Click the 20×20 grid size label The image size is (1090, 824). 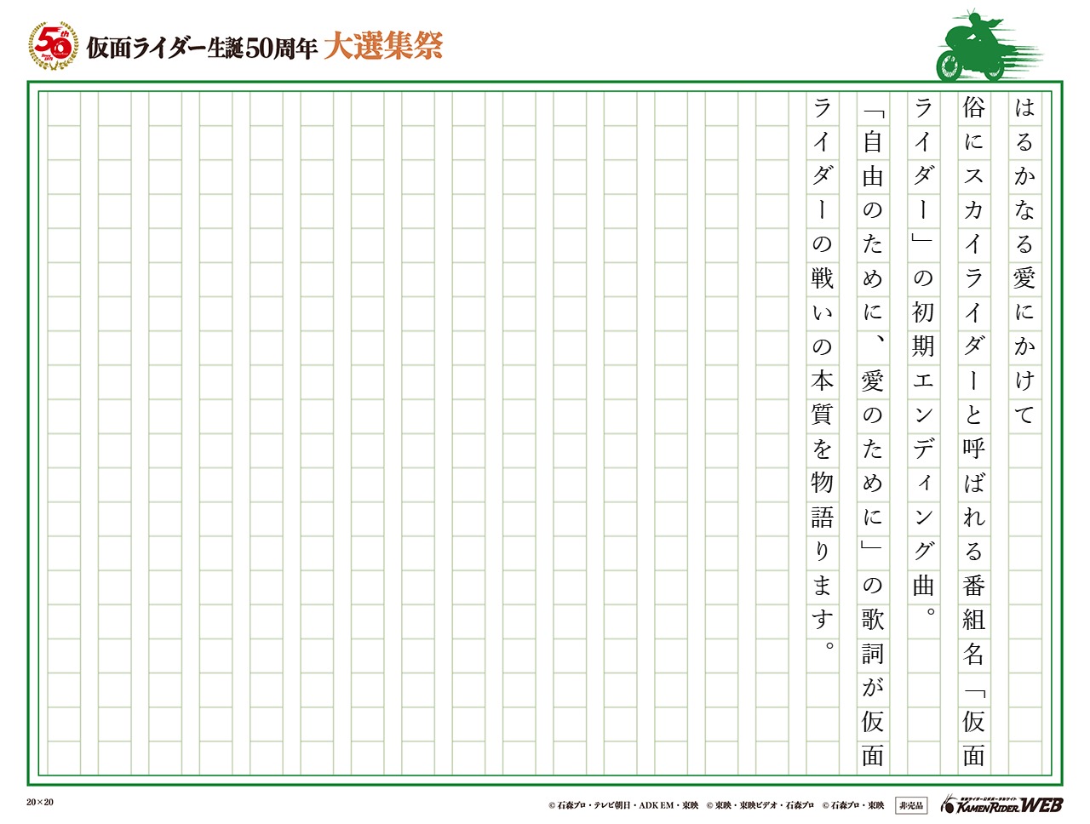(39, 802)
